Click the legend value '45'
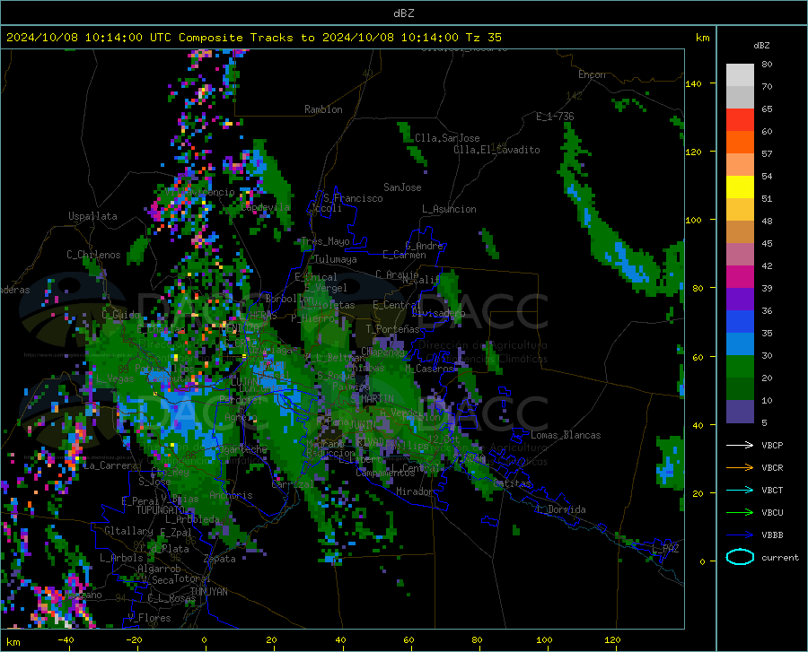The width and height of the screenshot is (808, 652). coord(767,243)
